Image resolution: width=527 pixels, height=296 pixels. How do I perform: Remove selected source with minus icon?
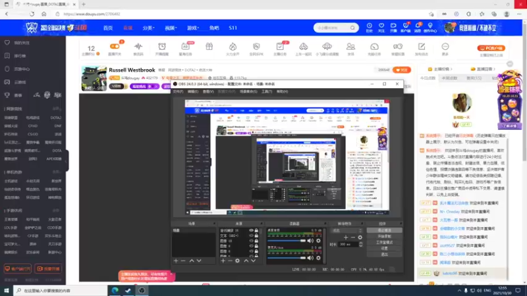coord(230,260)
